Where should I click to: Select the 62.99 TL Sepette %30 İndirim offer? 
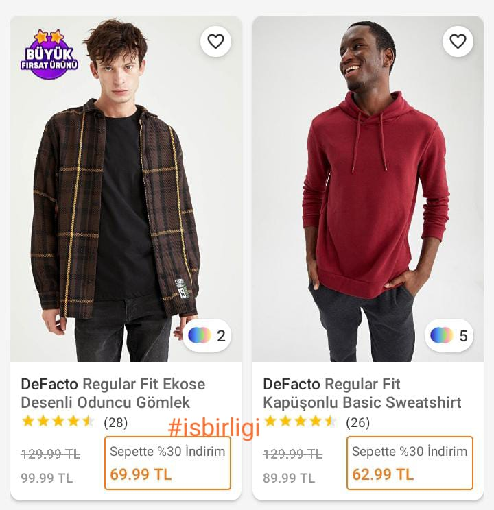coord(410,463)
